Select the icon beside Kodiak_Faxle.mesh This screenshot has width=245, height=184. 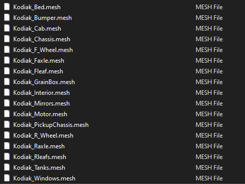7,61
